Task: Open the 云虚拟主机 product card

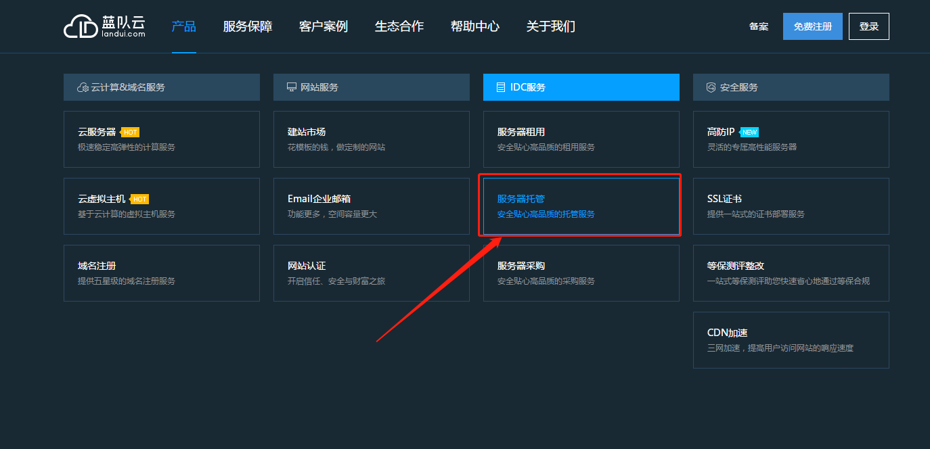Action: 162,206
